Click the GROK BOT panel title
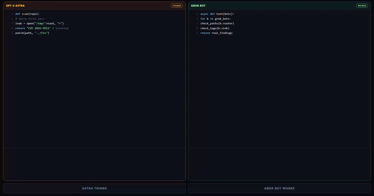The width and height of the screenshot is (374, 196). coord(198,6)
